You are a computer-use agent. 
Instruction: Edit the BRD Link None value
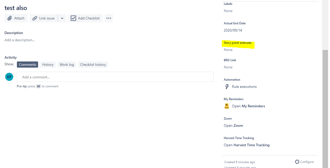pyautogui.click(x=228, y=67)
